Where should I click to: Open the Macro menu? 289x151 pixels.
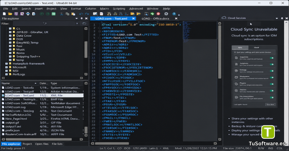[104, 9]
